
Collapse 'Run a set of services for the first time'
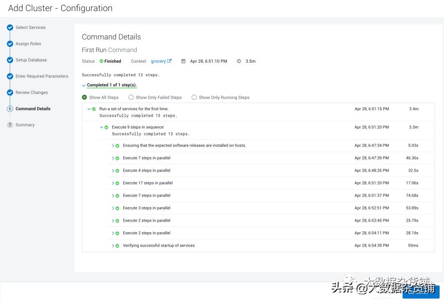88,108
